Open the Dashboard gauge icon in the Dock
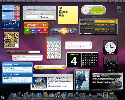Viewport: 125px width, 100px height. [20, 95]
